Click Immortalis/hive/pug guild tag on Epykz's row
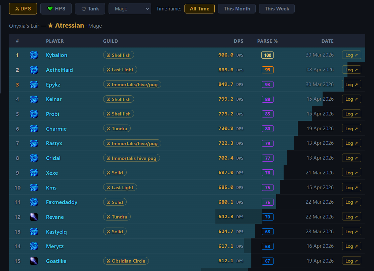The image size is (374, 271). [x=132, y=84]
